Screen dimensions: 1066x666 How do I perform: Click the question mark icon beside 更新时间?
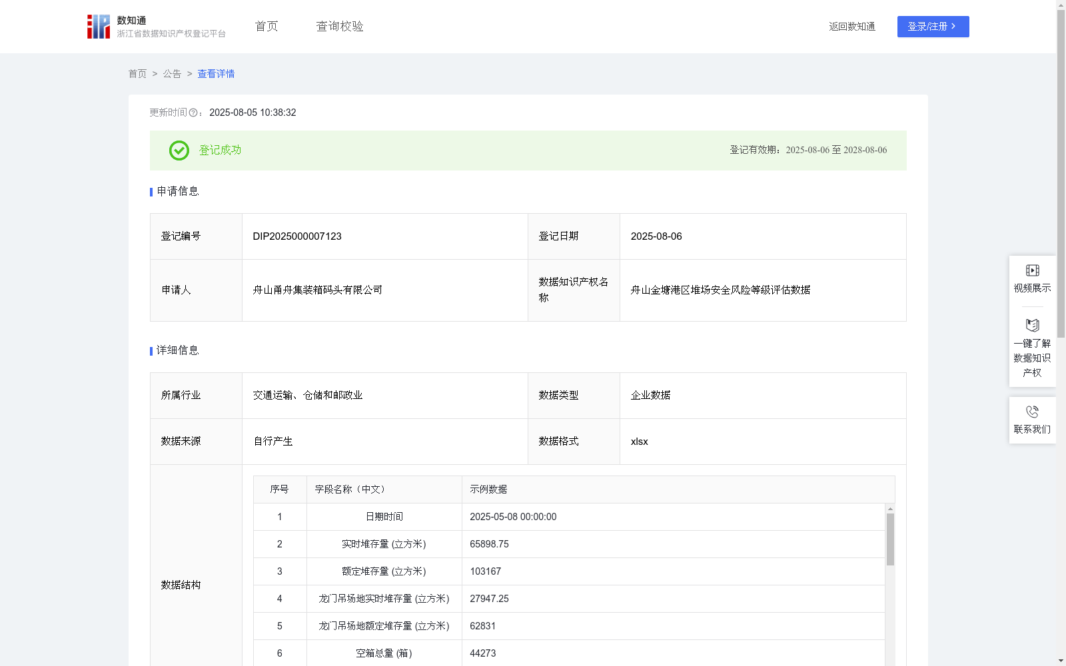[193, 113]
